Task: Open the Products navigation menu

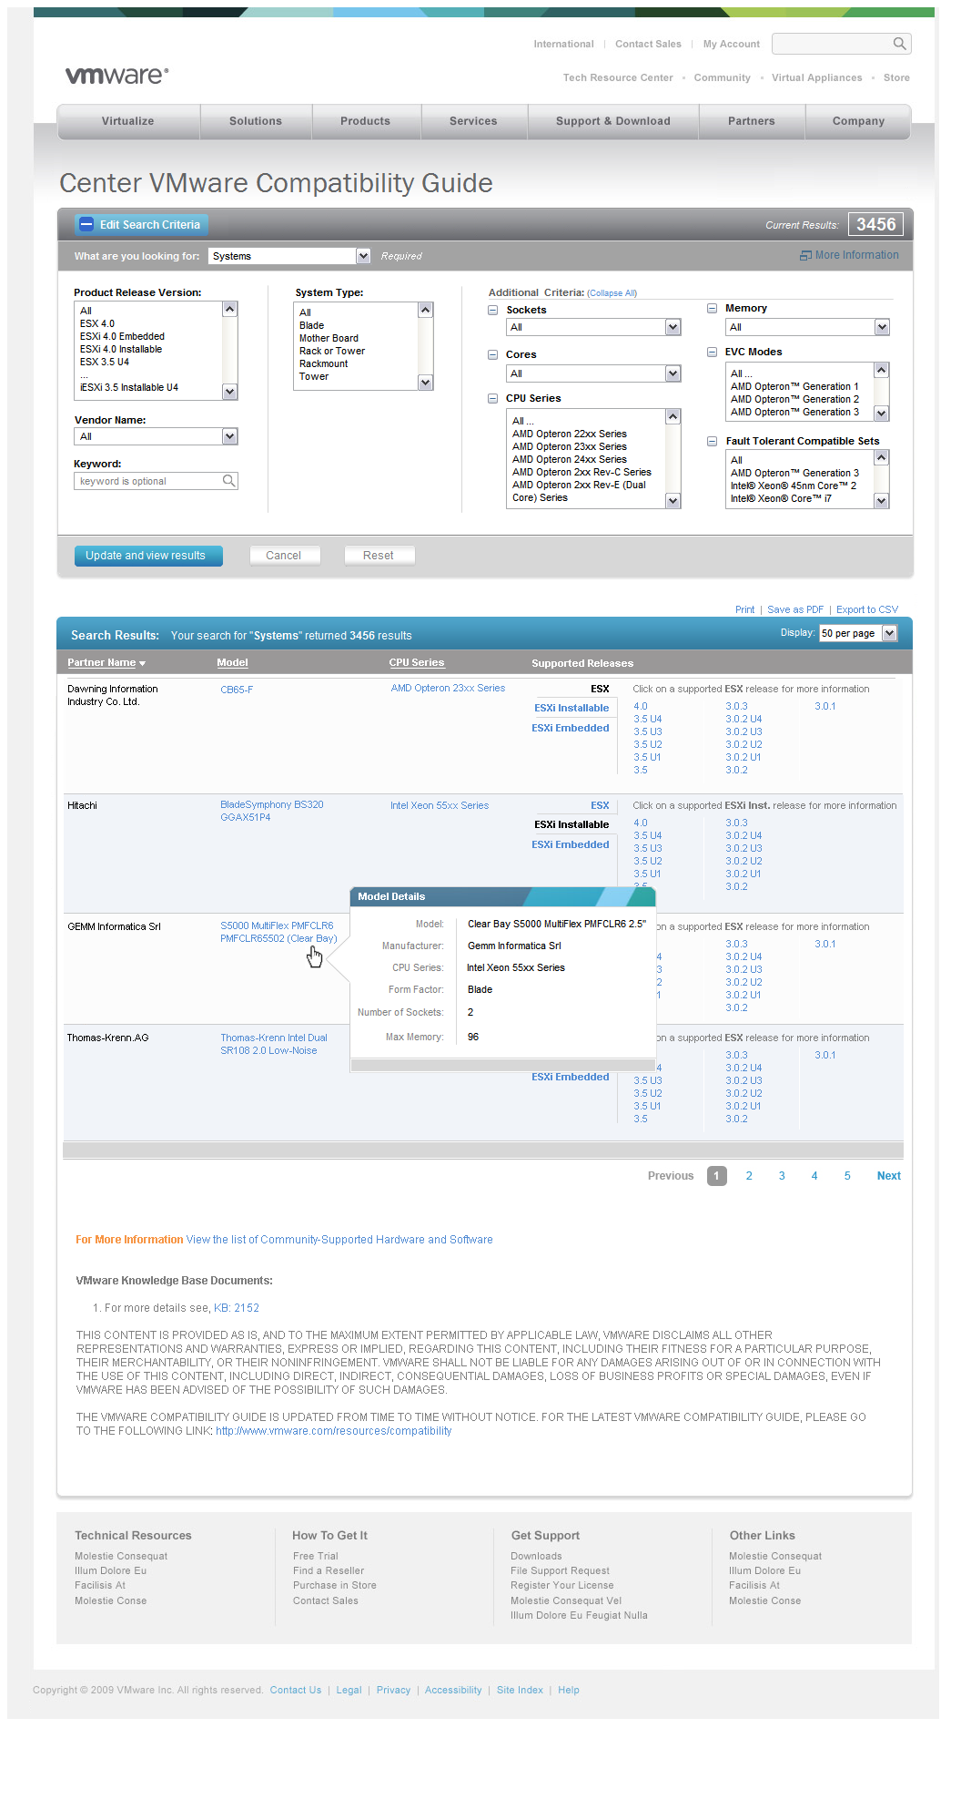Action: click(365, 121)
